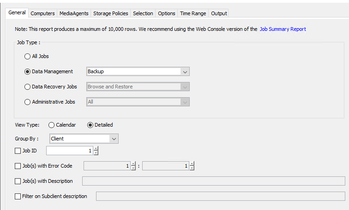Choose the Administrative Jobs option
The height and width of the screenshot is (210, 349).
coord(27,102)
